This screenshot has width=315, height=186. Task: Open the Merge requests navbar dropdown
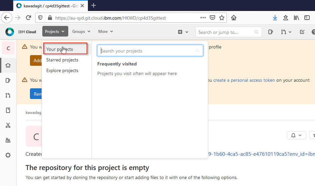[286, 32]
